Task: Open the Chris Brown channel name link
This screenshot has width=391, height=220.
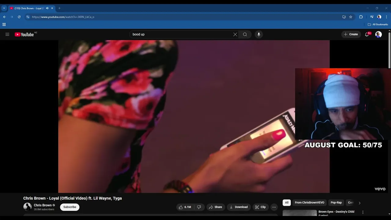Action: (43, 205)
